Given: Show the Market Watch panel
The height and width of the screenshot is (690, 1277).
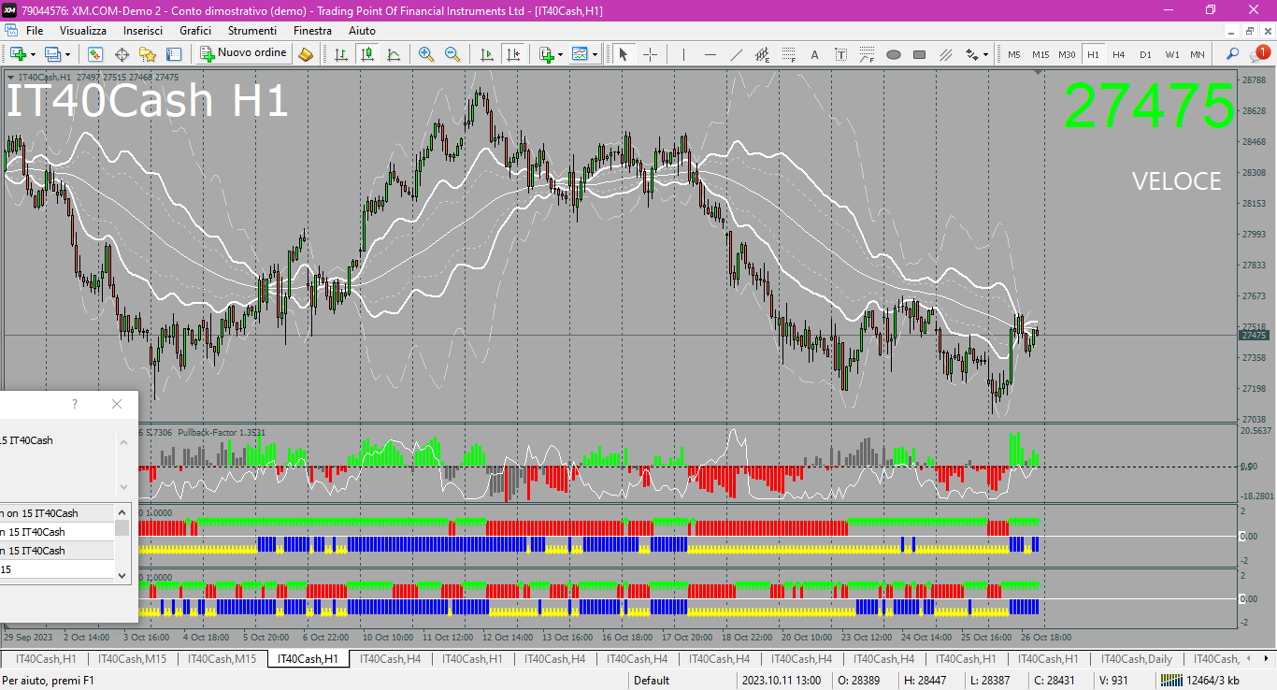Looking at the screenshot, I should [x=95, y=54].
